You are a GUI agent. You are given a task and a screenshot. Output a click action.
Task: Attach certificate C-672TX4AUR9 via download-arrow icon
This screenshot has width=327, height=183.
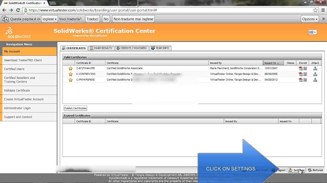click(x=315, y=68)
